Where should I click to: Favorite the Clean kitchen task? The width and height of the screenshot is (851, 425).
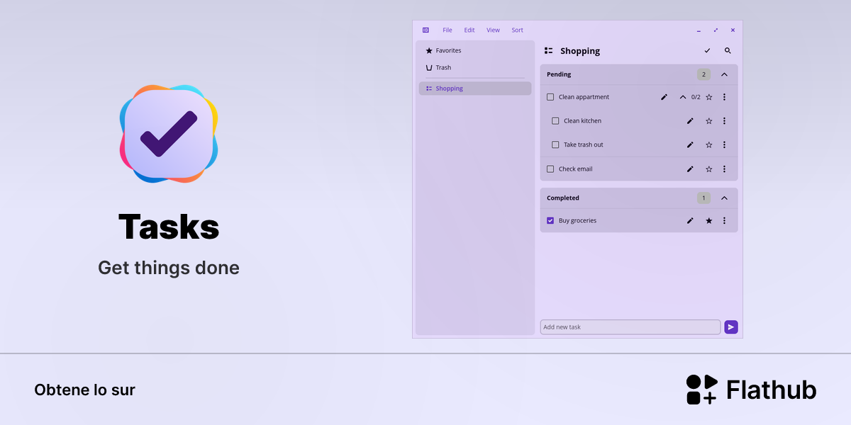[708, 121]
